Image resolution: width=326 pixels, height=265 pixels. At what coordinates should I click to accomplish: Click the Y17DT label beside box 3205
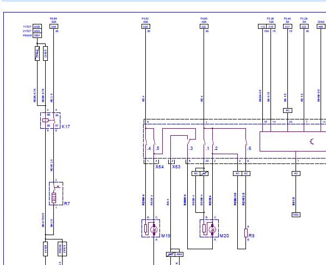[x=27, y=27]
